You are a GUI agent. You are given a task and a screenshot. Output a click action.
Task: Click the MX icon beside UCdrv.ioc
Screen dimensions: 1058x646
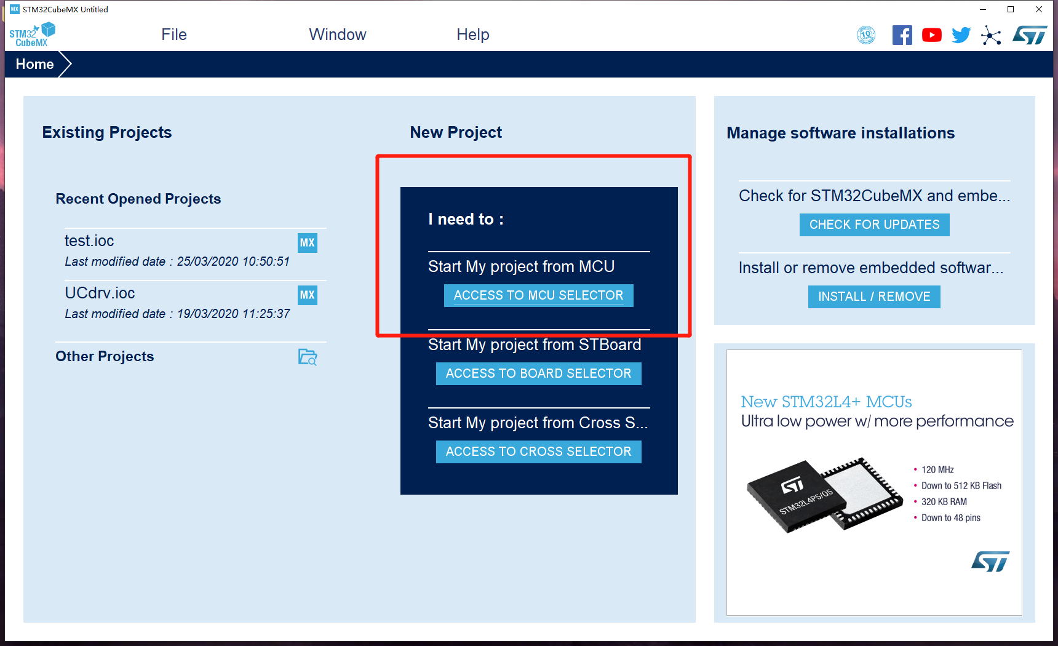(x=308, y=295)
